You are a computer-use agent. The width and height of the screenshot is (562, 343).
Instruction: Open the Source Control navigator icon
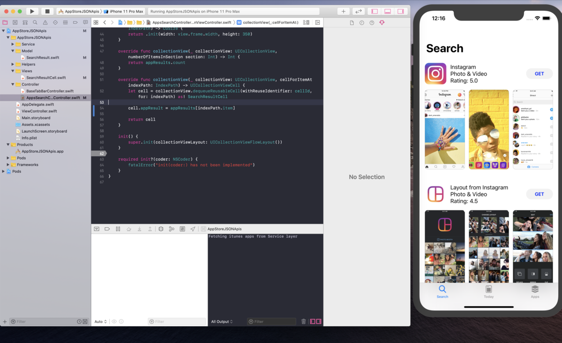click(15, 22)
